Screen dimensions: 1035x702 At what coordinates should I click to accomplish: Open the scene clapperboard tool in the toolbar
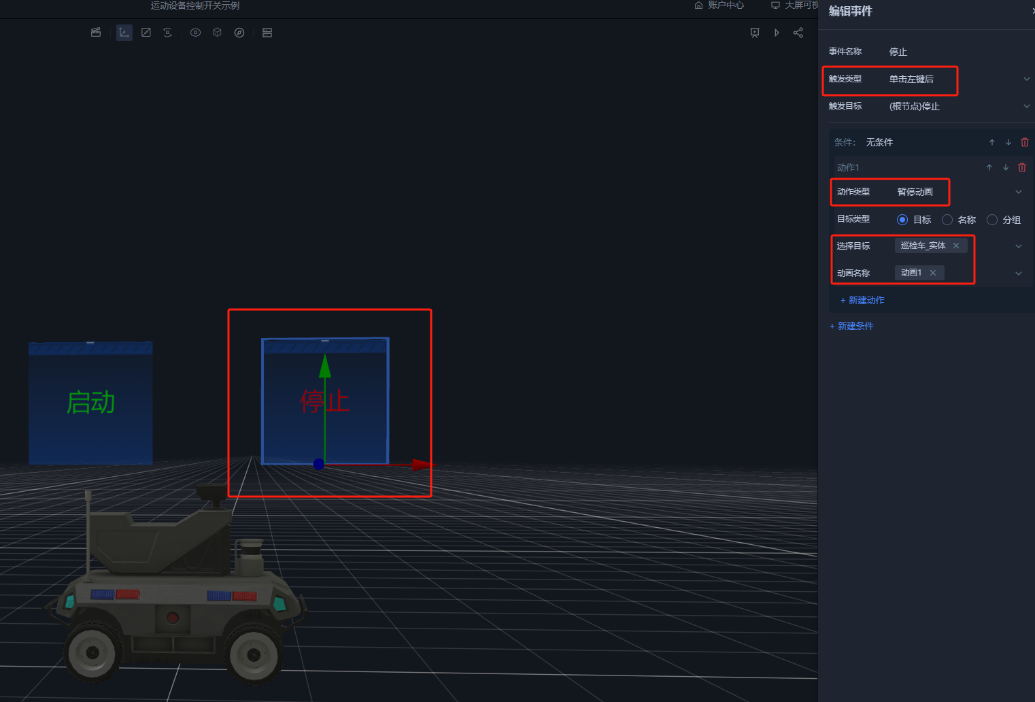point(96,33)
